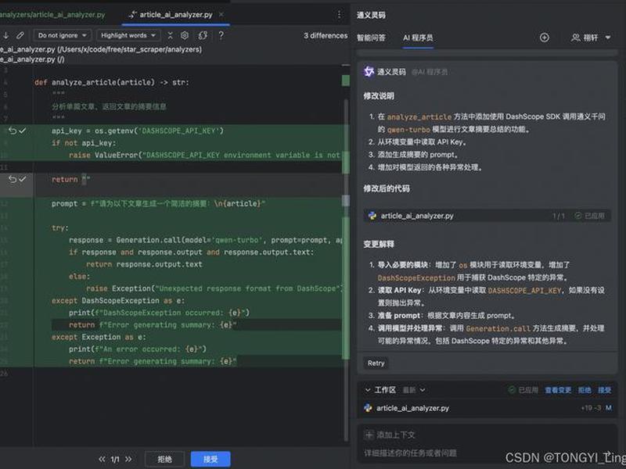Click the 'Generation.call' response code line
This screenshot has height=469, width=626.
tap(205, 240)
